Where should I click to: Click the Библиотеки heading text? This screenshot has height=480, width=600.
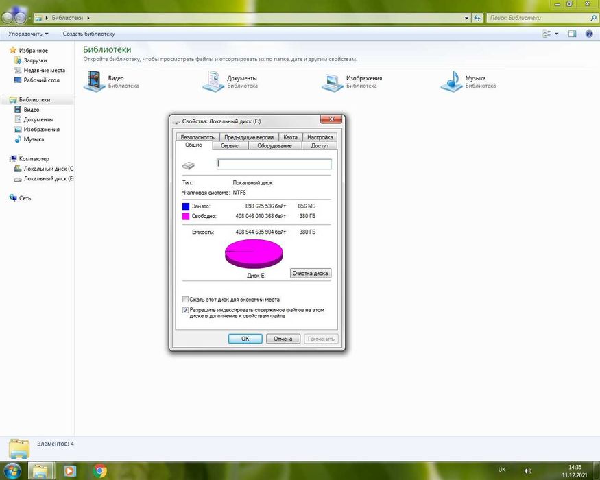[107, 49]
